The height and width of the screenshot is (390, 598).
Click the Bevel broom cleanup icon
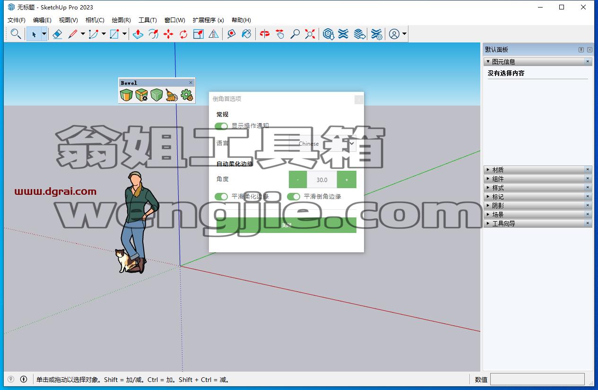point(172,95)
